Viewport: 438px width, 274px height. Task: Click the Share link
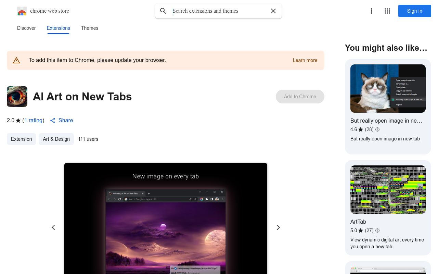(x=62, y=120)
